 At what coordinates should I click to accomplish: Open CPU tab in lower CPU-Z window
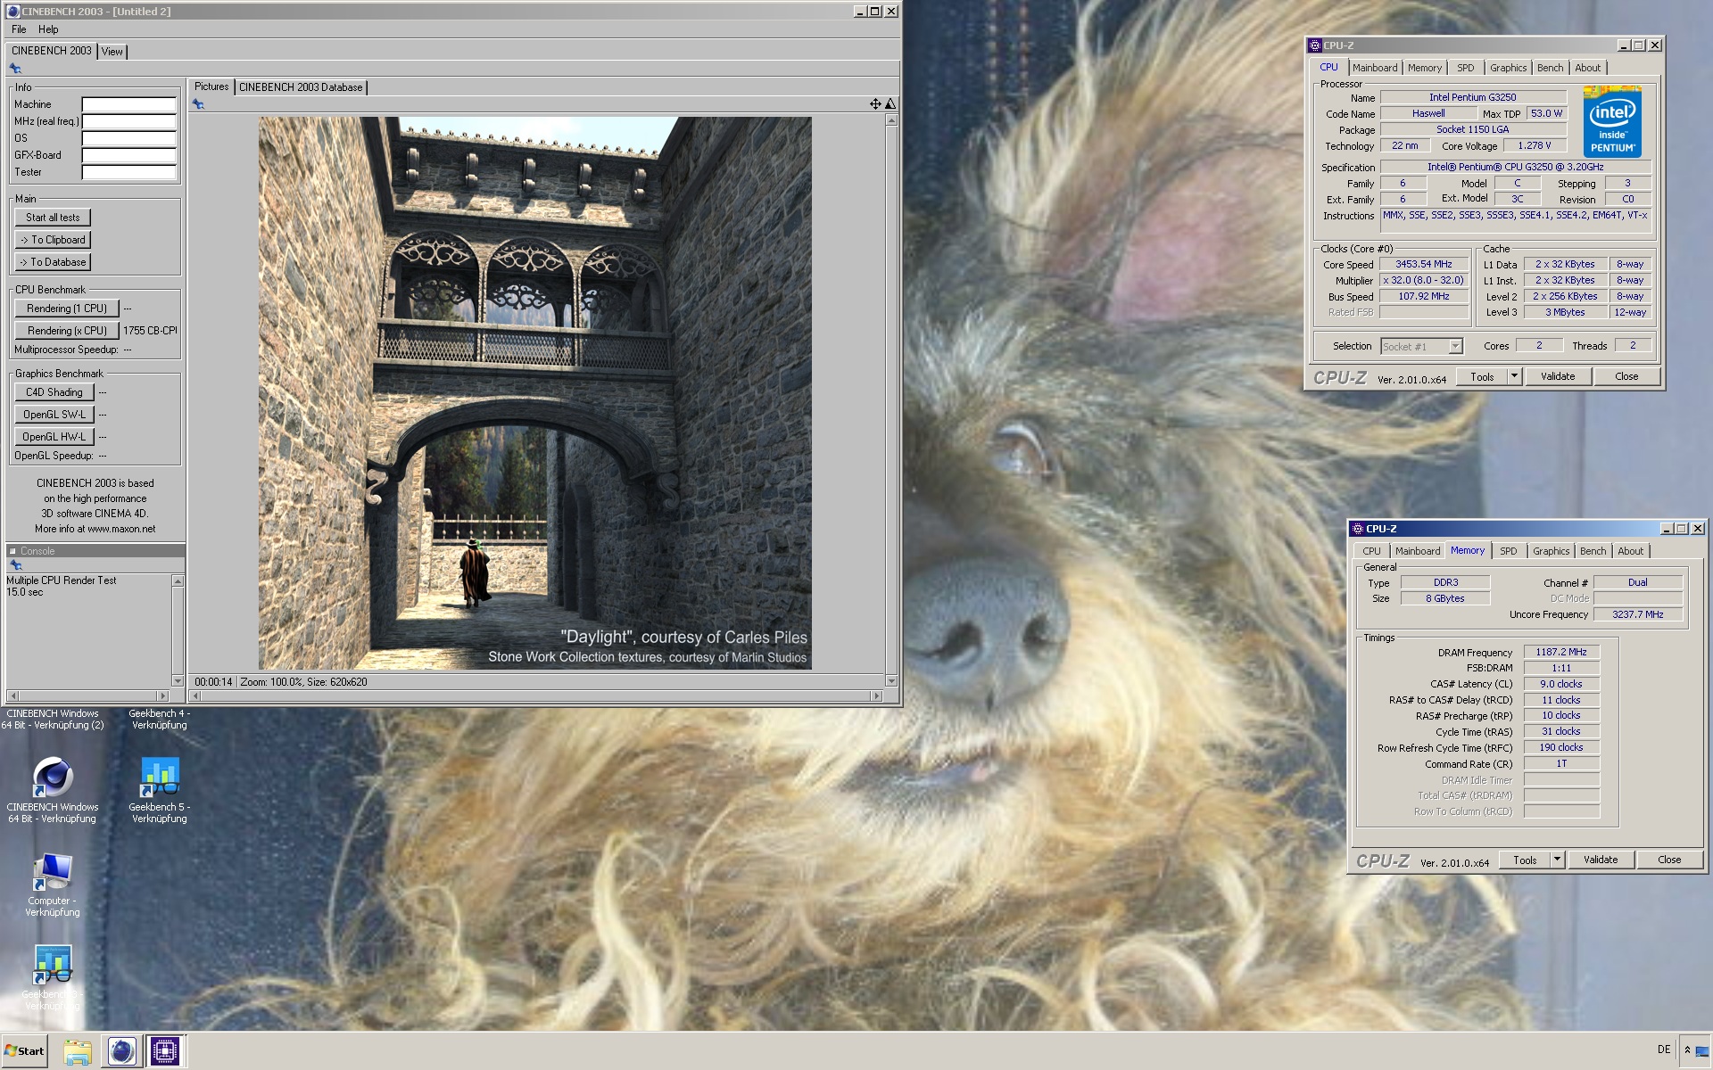pos(1371,551)
